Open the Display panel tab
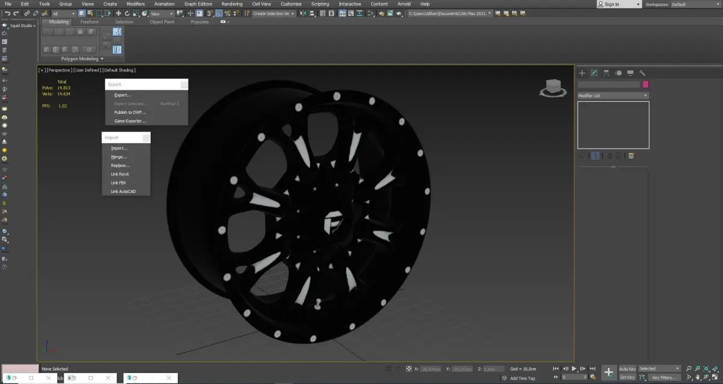The width and height of the screenshot is (723, 384). [x=630, y=73]
